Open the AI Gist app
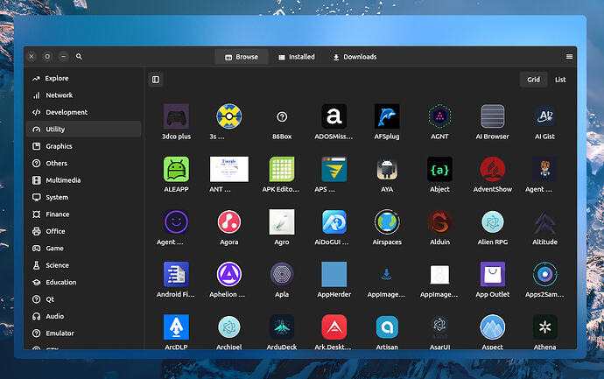The image size is (604, 379). 544,116
